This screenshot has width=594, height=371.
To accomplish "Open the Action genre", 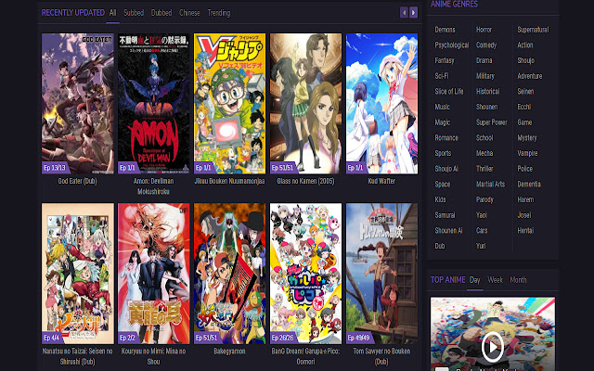I will [x=525, y=45].
